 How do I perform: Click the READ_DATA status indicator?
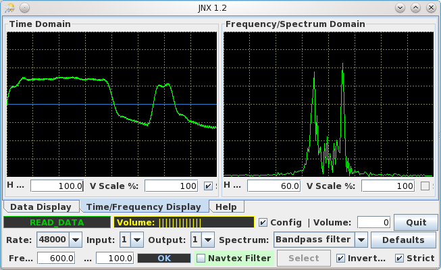57,222
